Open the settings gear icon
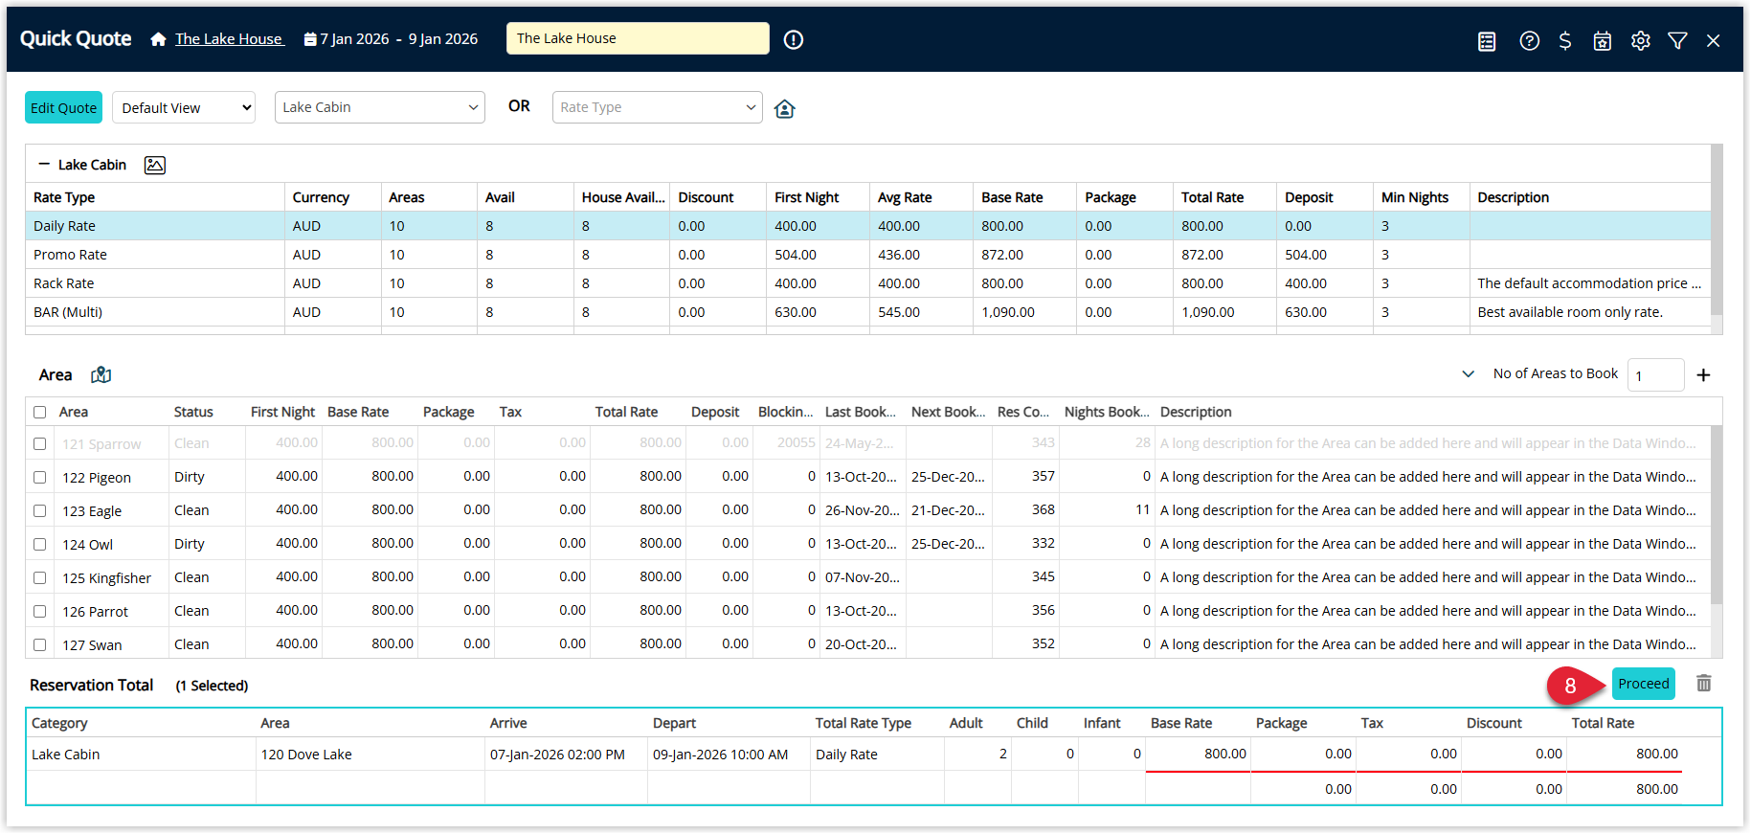The width and height of the screenshot is (1751, 834). click(x=1641, y=40)
